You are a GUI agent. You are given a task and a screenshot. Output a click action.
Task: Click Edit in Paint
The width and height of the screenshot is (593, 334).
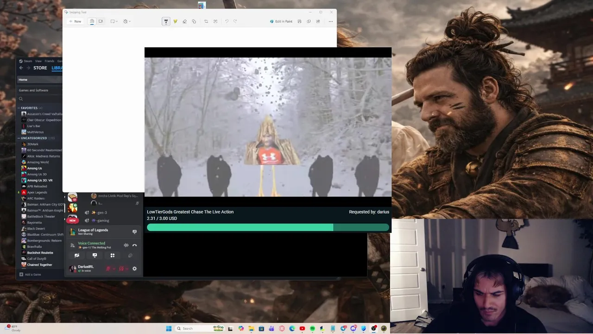[x=281, y=21]
